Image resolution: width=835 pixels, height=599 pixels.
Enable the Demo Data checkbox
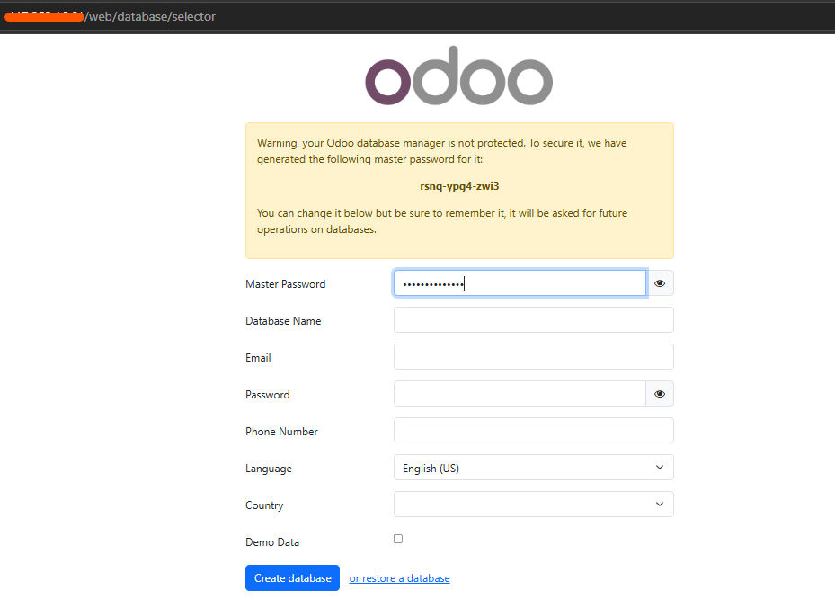[398, 539]
